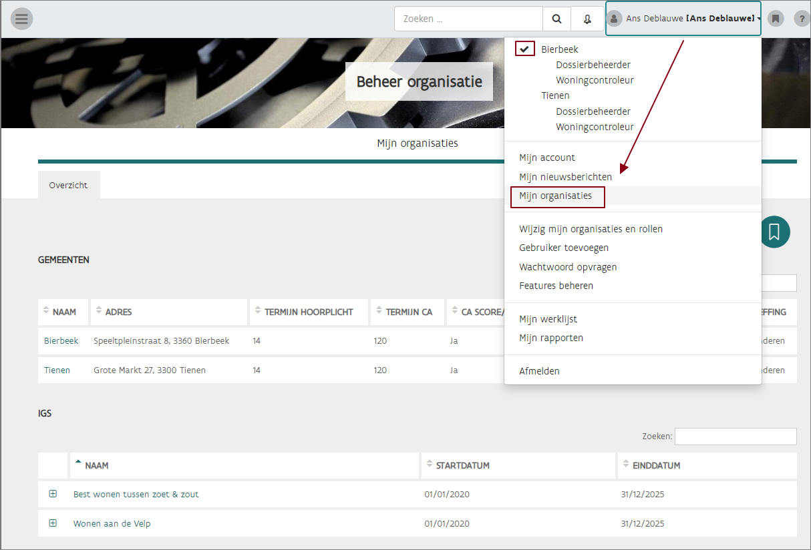
Task: Open the help question mark icon
Action: coord(802,19)
